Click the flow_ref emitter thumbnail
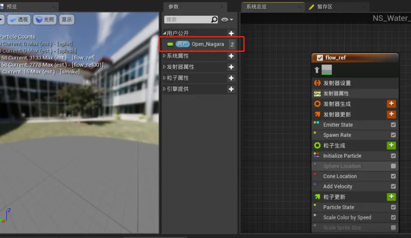This screenshot has height=238, width=411. (x=327, y=70)
